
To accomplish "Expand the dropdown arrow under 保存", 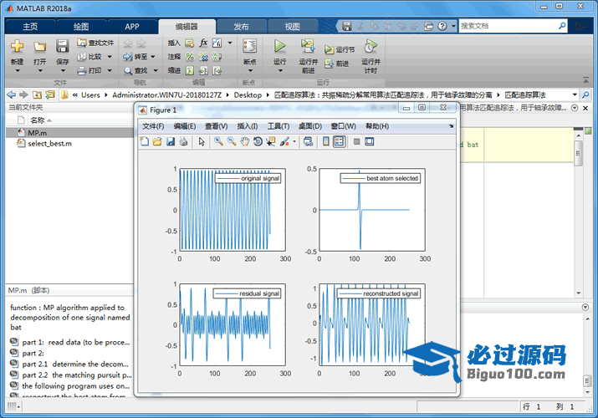I will [x=62, y=71].
